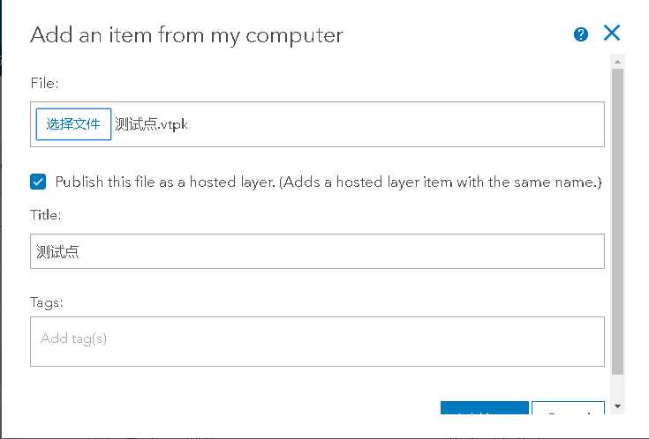Click the blank lower area of the Tags box
Viewport: 649px width, 439px height.
click(317, 355)
